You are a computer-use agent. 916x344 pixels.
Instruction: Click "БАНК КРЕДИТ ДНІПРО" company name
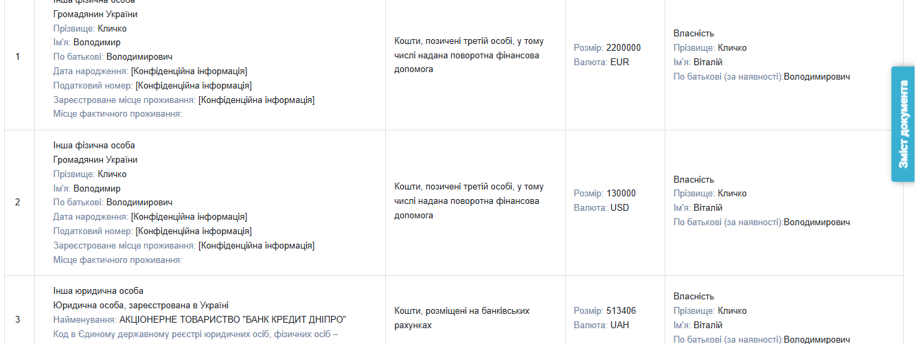tap(233, 319)
